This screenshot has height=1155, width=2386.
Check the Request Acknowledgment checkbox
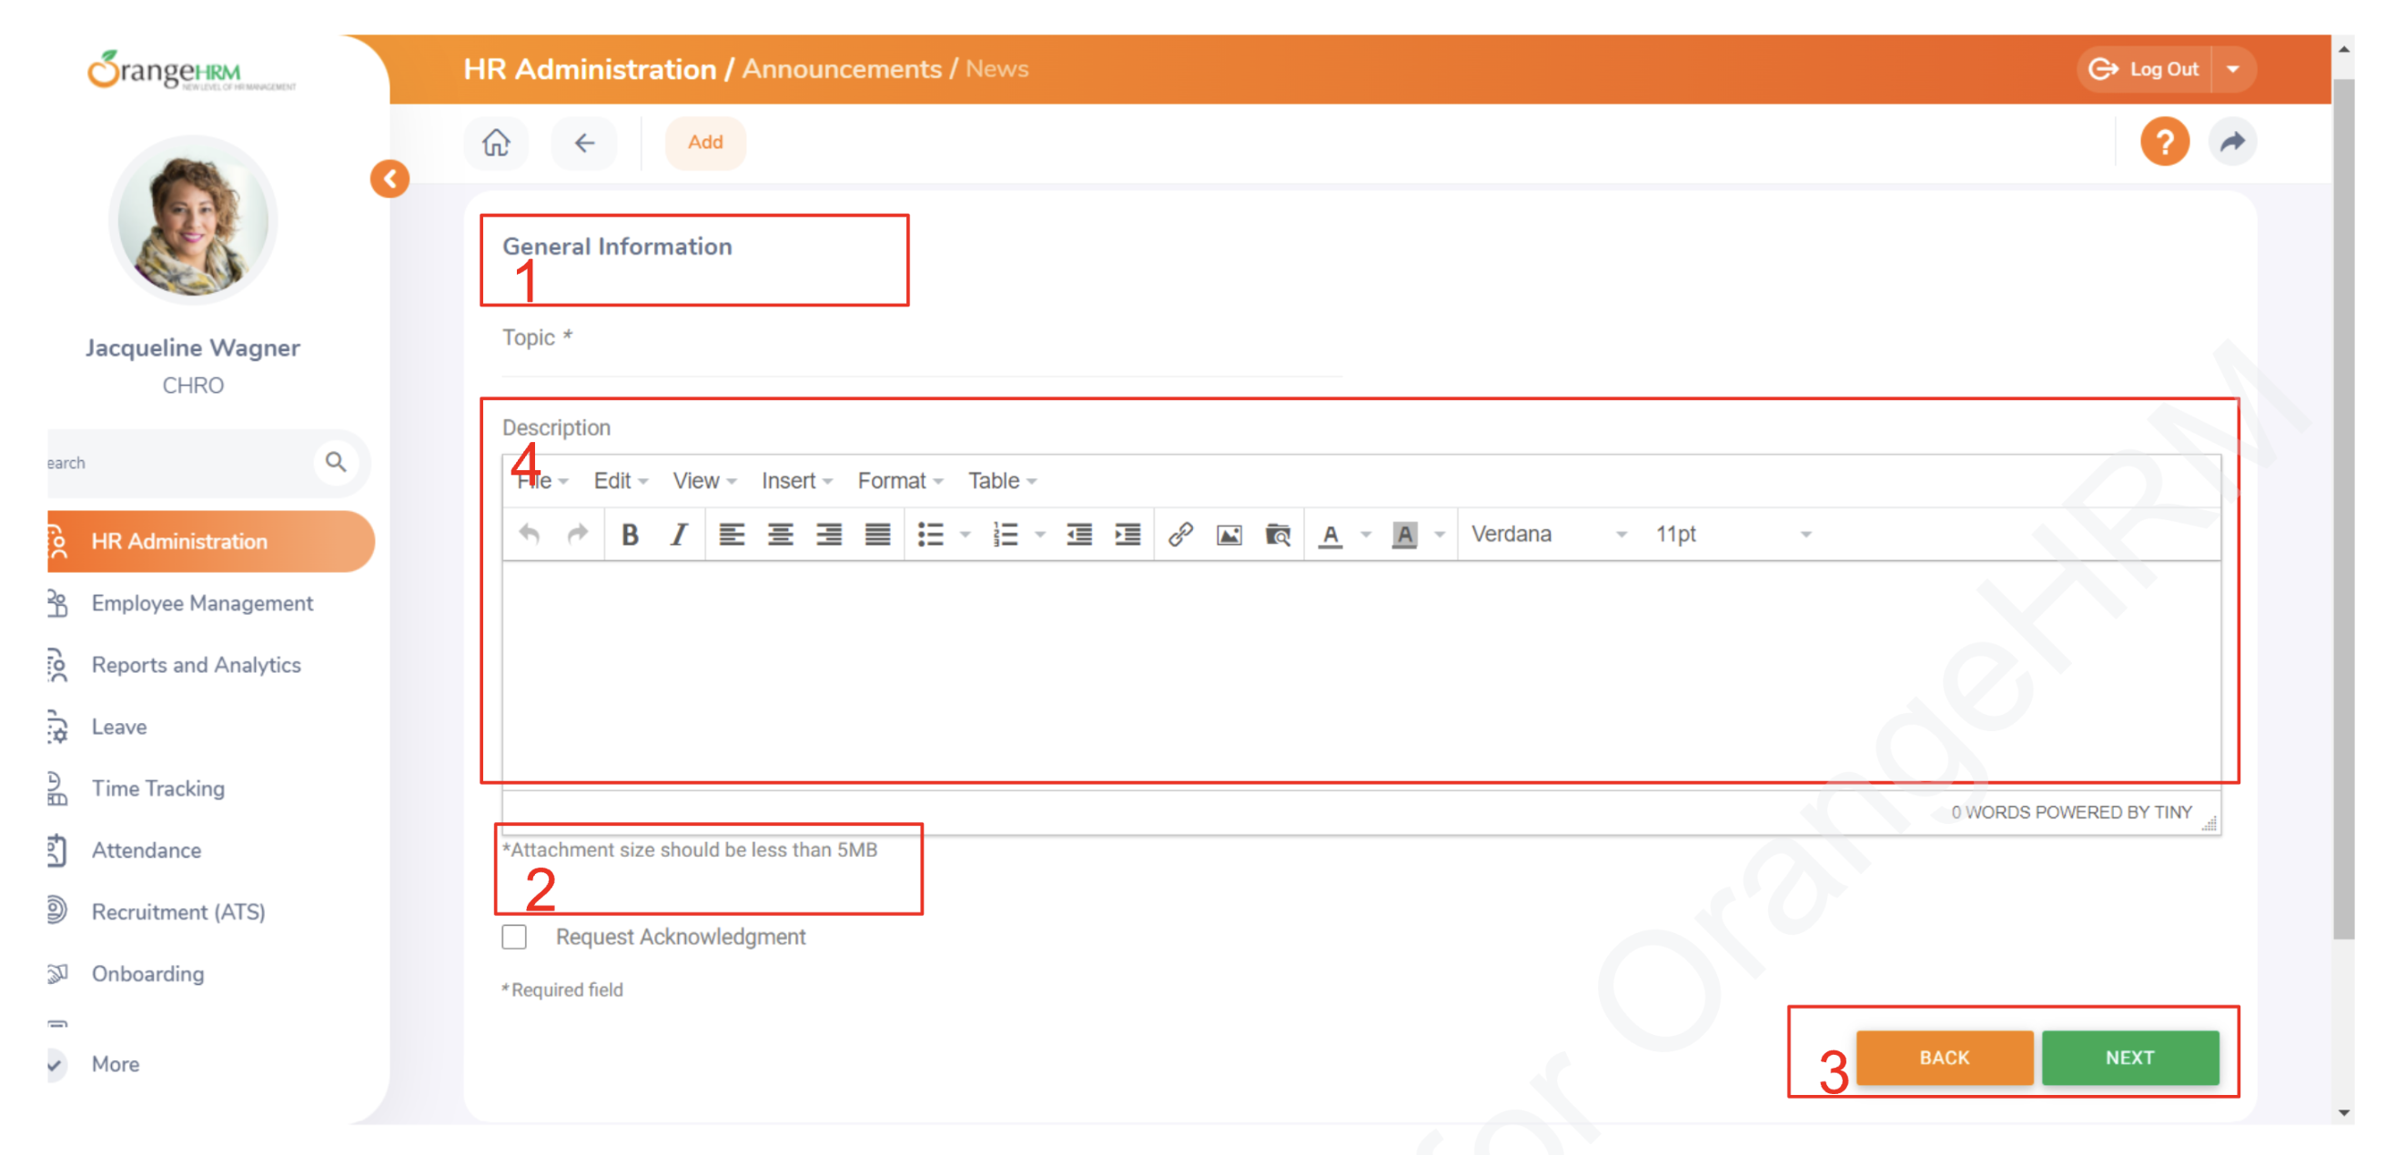514,936
